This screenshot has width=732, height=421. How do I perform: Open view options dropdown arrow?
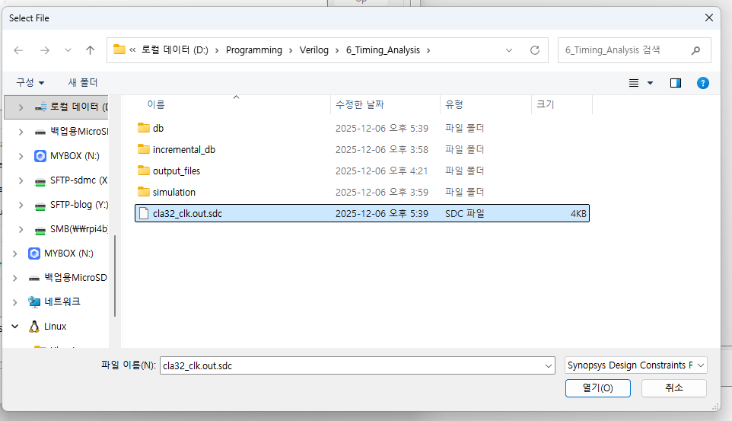click(x=650, y=83)
